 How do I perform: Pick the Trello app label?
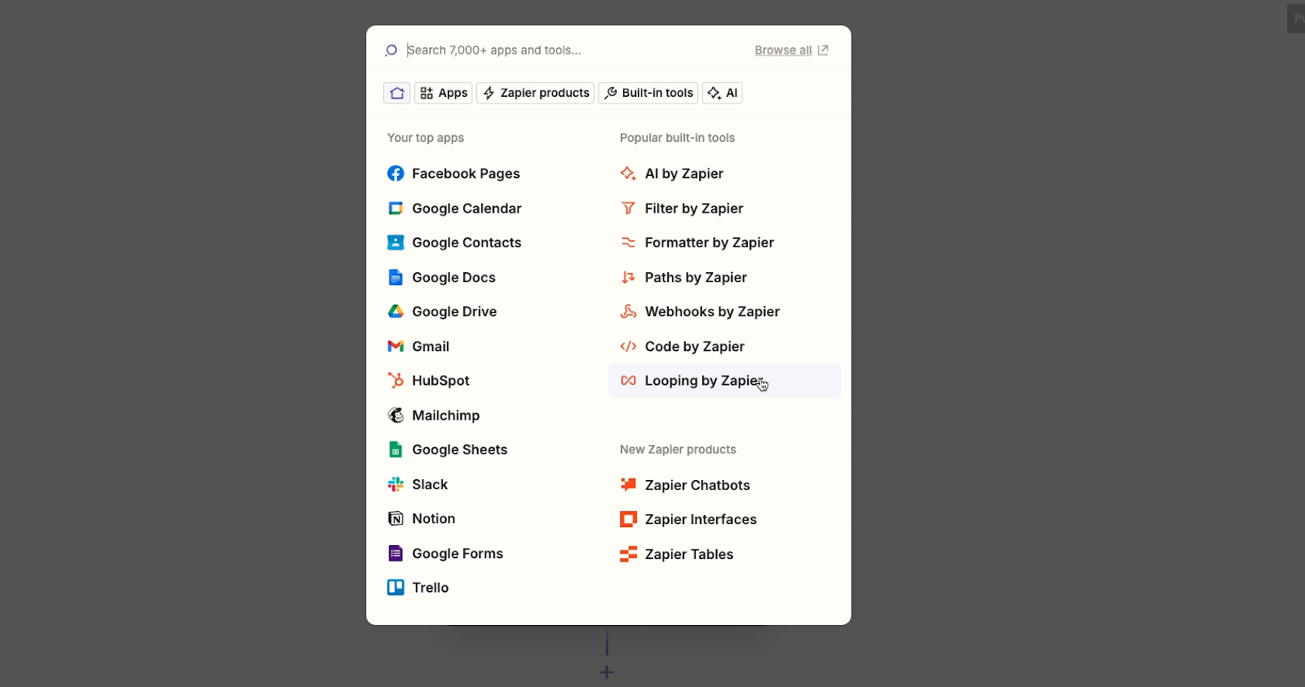tap(430, 588)
